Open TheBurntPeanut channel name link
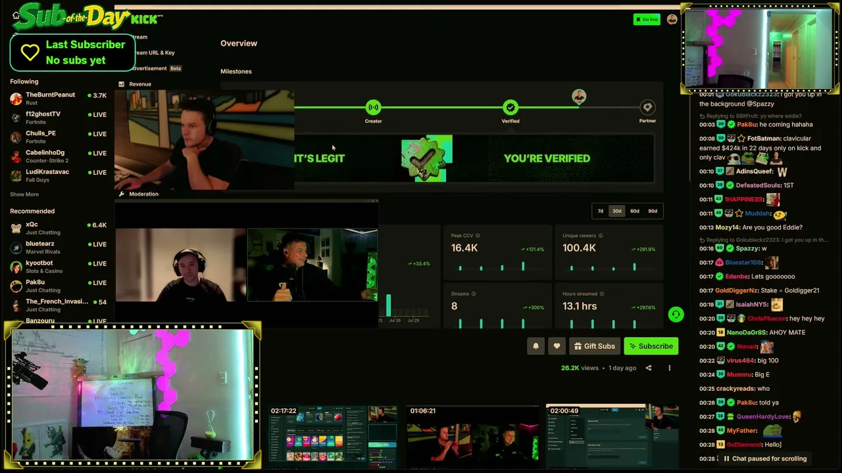842x473 pixels. tap(50, 95)
